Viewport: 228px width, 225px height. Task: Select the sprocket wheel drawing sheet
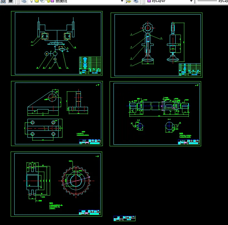(56, 184)
